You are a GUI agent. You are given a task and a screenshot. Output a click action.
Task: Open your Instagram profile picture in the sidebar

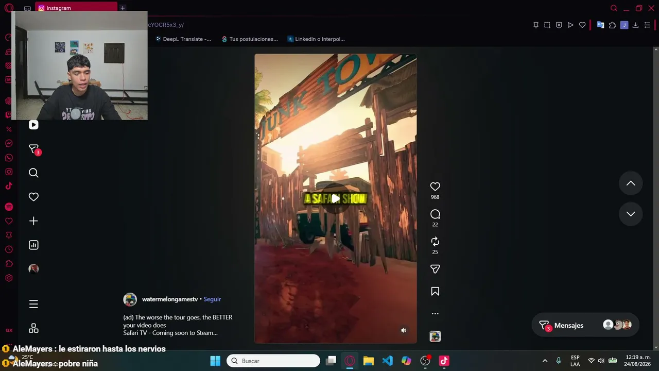(33, 269)
